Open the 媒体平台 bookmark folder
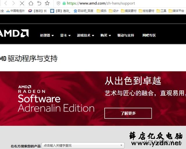The image size is (186, 149). [176, 11]
